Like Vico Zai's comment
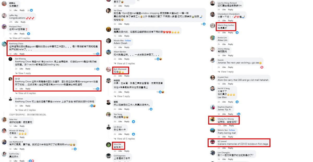313x162 pixels. 120,151
